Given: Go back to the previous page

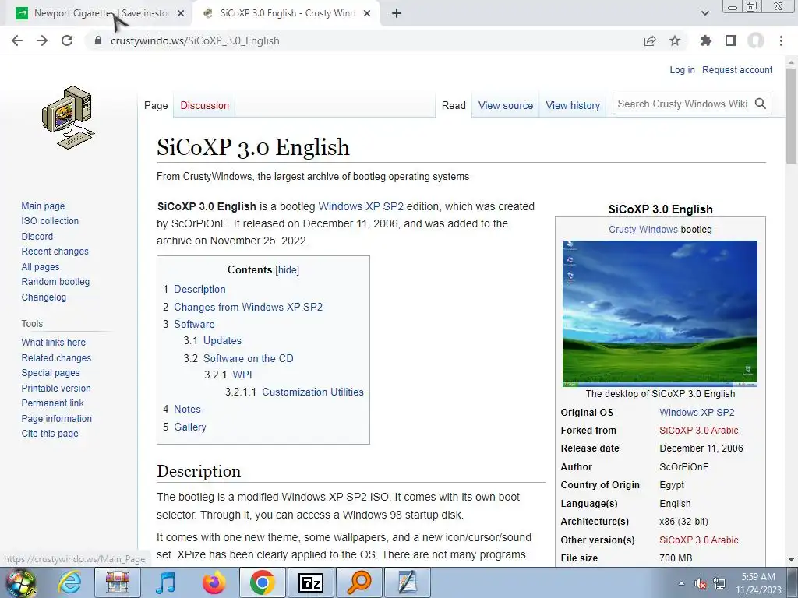Looking at the screenshot, I should coord(17,40).
